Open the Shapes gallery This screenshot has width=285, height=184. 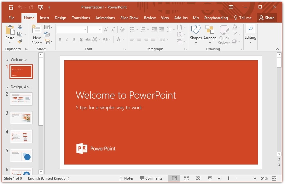click(x=196, y=35)
